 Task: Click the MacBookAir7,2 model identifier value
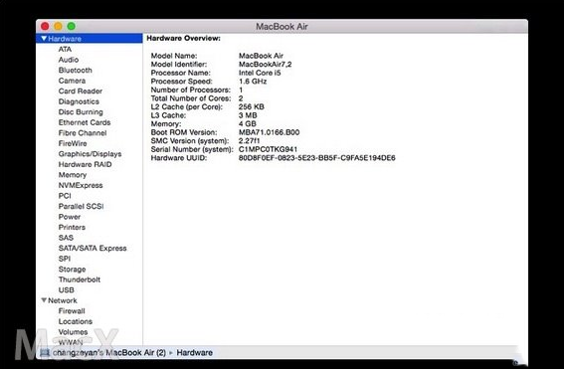[x=266, y=65]
